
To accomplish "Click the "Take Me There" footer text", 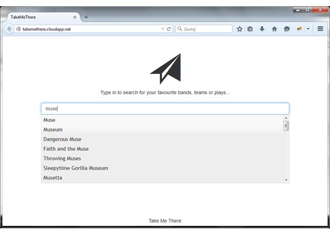I will (165, 221).
